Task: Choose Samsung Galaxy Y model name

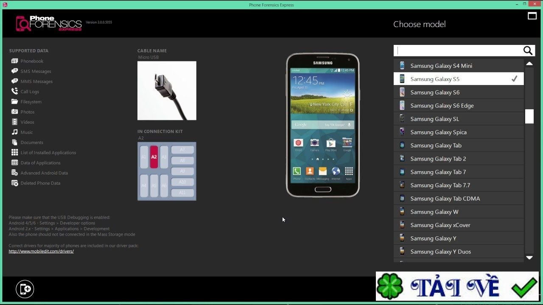Action: tap(434, 238)
